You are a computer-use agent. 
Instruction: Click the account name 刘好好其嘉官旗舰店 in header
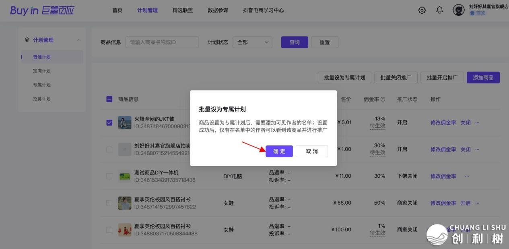(x=488, y=6)
